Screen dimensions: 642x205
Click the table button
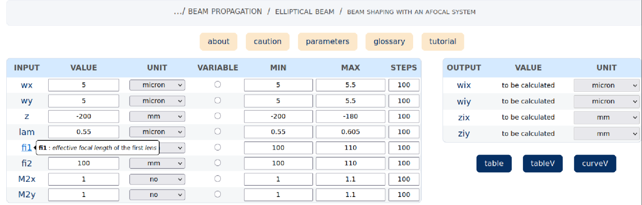pyautogui.click(x=494, y=164)
